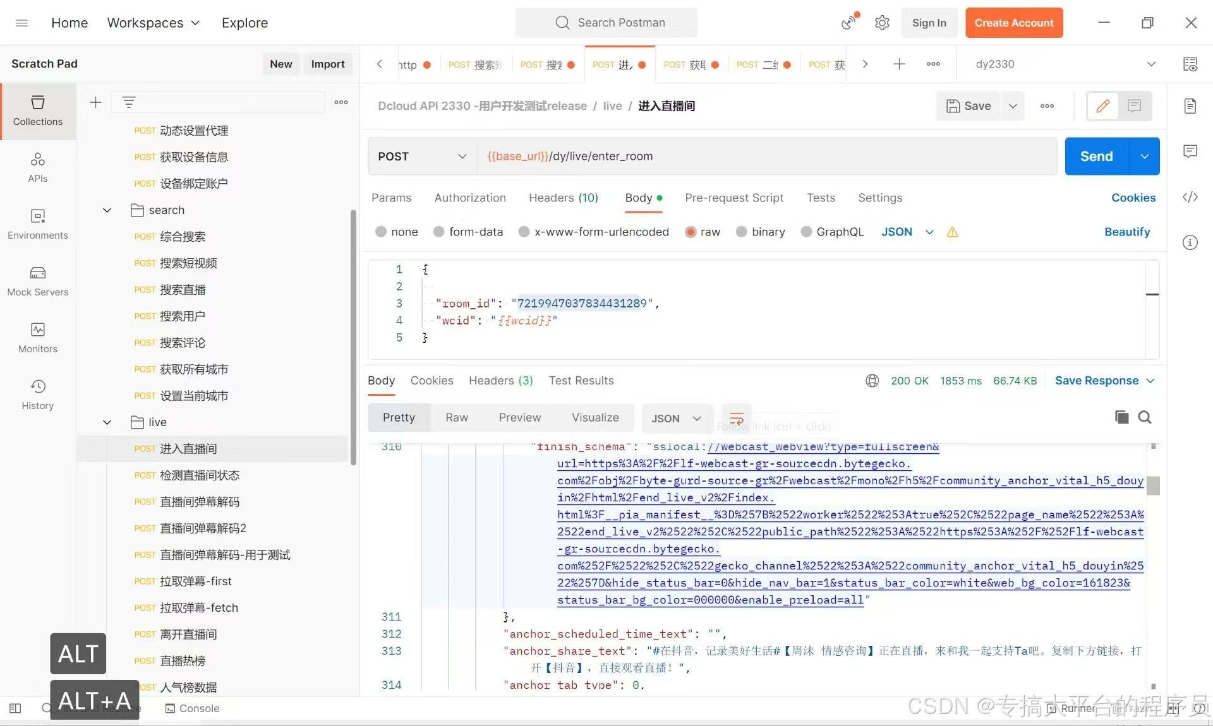The image size is (1213, 726).
Task: Open the Console in the status bar
Action: [192, 708]
